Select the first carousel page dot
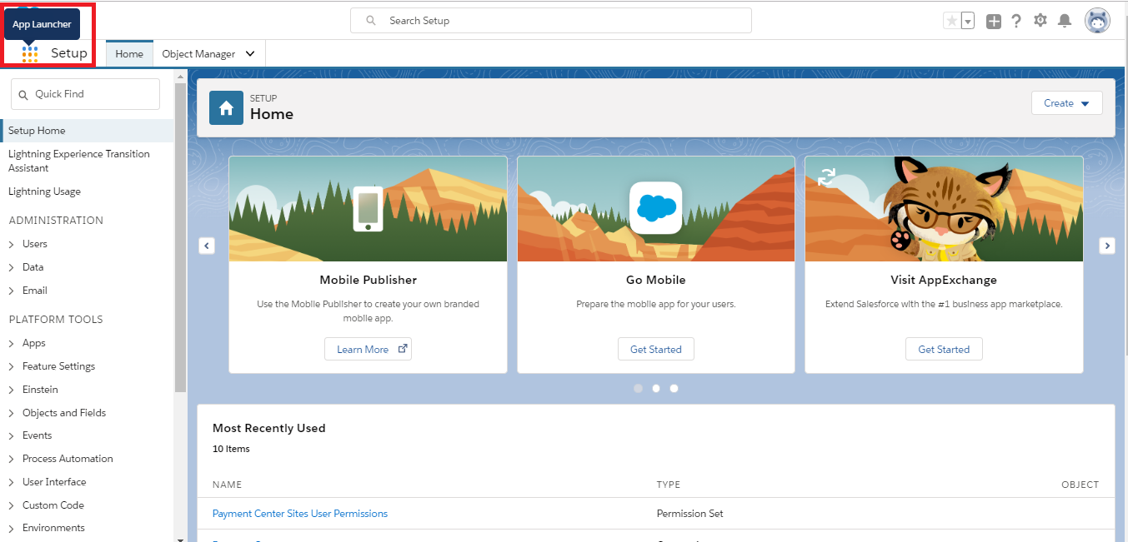This screenshot has height=542, width=1128. click(639, 388)
